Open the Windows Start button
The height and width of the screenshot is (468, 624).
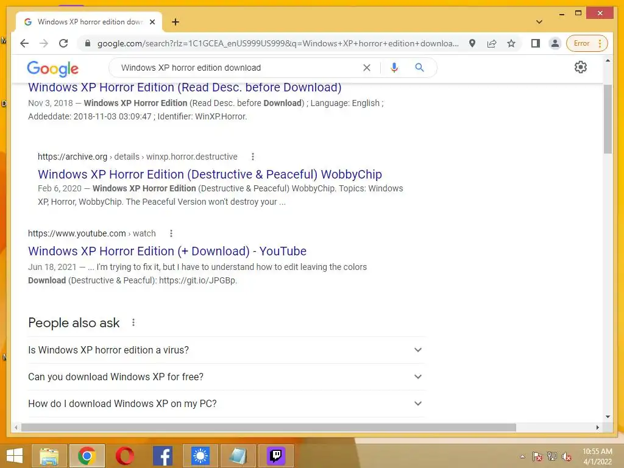[x=15, y=456]
